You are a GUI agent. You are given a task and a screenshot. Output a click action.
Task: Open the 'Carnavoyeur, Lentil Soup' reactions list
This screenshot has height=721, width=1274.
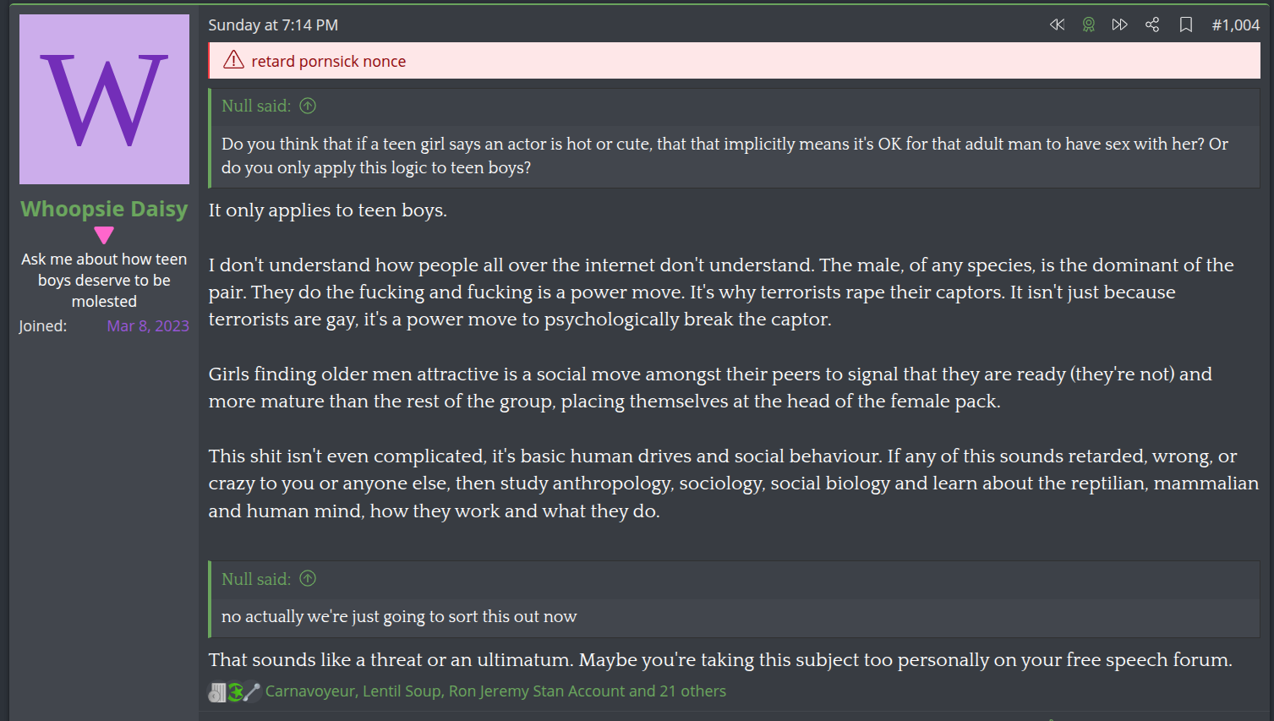tap(495, 691)
